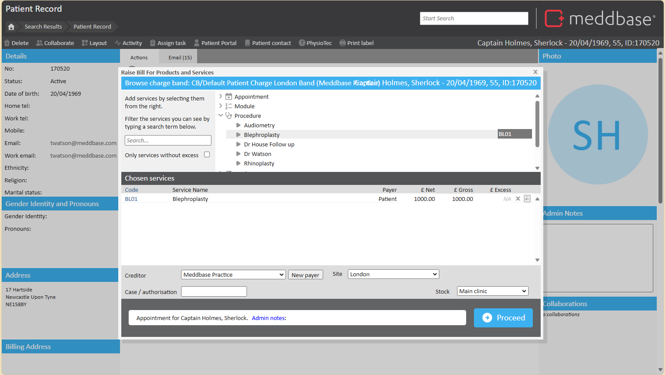The width and height of the screenshot is (665, 375).
Task: Select Rhinoplasty in the procedure tree
Action: tap(259, 164)
